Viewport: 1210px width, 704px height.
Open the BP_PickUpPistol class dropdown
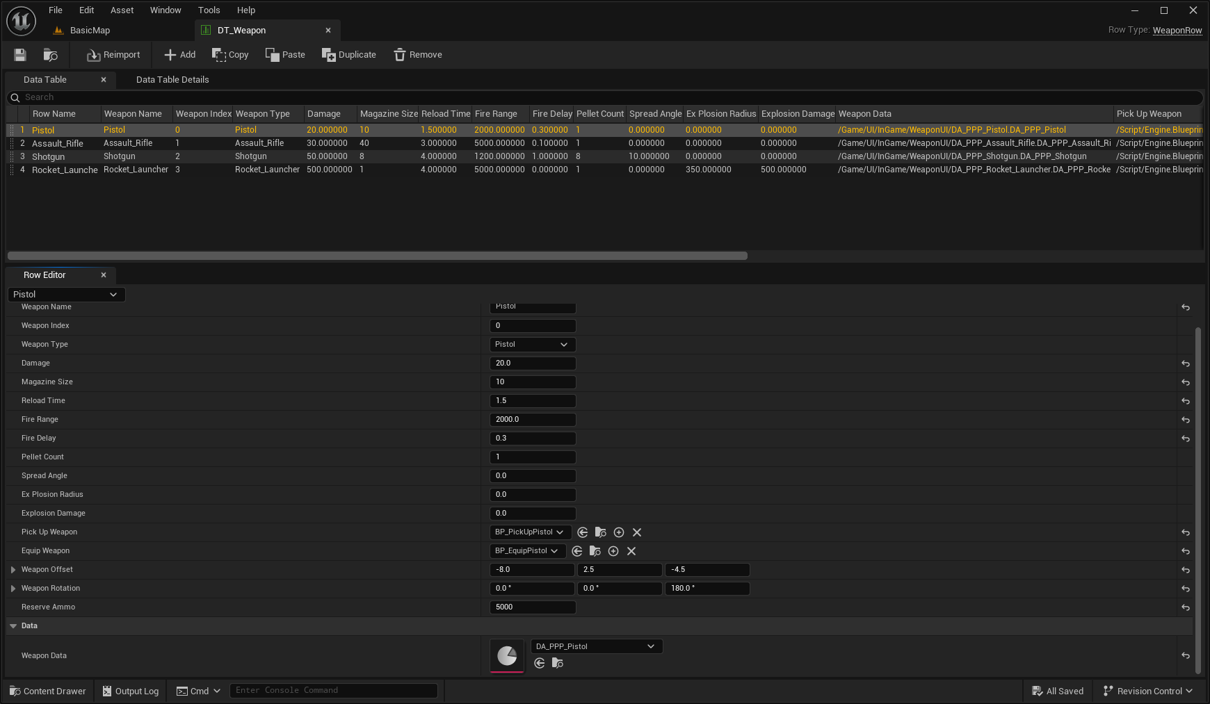coord(531,532)
